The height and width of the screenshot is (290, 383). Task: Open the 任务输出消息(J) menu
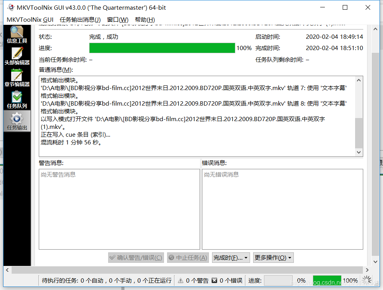click(80, 19)
